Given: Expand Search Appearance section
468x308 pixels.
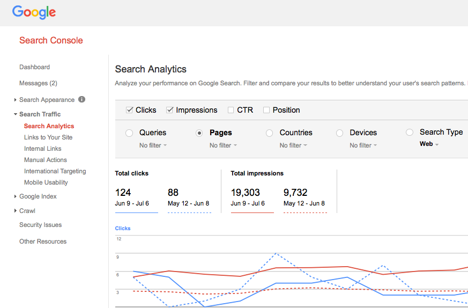Looking at the screenshot, I should pos(15,100).
